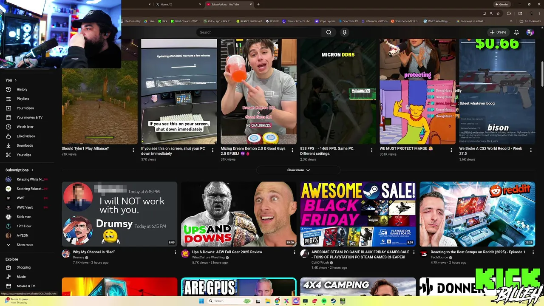The width and height of the screenshot is (544, 306).
Task: Open Micron DDR5 short thumbnail
Action: 338,91
